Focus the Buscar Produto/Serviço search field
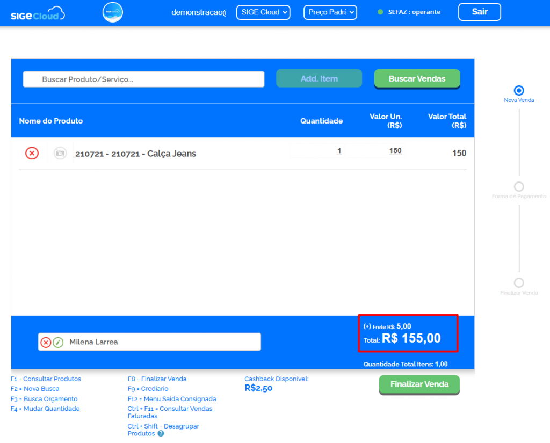The width and height of the screenshot is (550, 443). click(143, 79)
